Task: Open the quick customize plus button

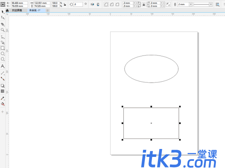Action: [x=2, y=112]
